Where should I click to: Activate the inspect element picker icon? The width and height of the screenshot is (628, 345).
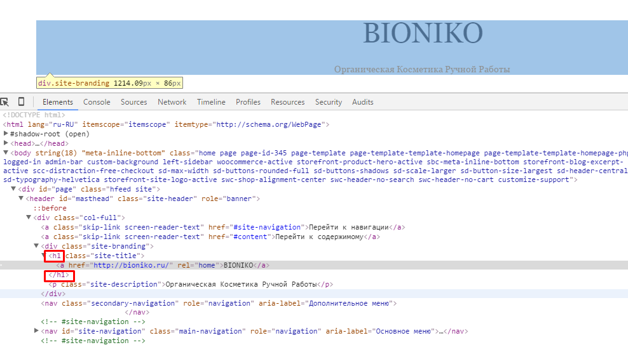(4, 102)
